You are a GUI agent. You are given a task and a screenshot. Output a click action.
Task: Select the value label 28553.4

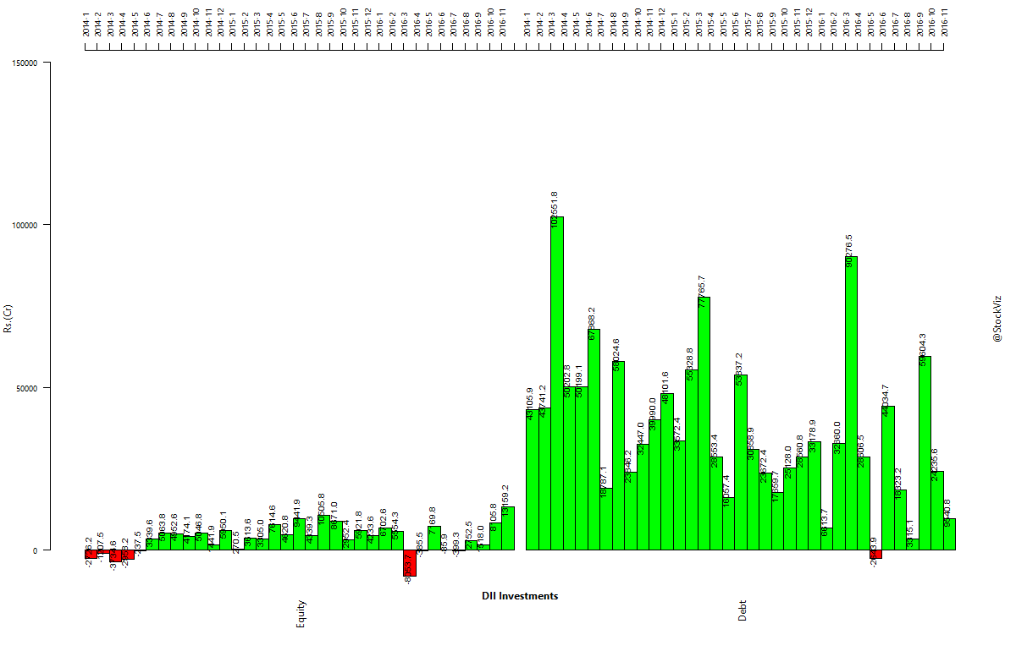715,452
